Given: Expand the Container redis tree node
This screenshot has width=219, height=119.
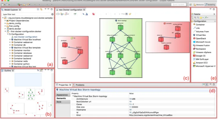Looking at the screenshot, I should coord(10,61).
